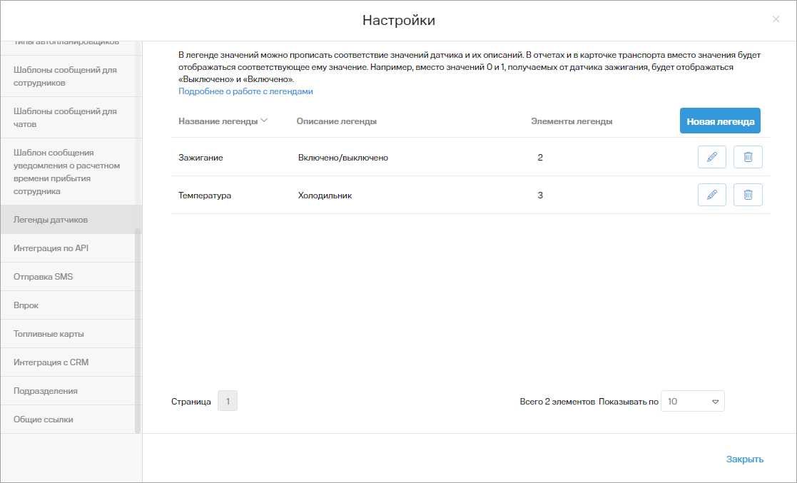Image resolution: width=797 pixels, height=483 pixels.
Task: Edit the Температура legend with pencil icon
Action: [711, 195]
